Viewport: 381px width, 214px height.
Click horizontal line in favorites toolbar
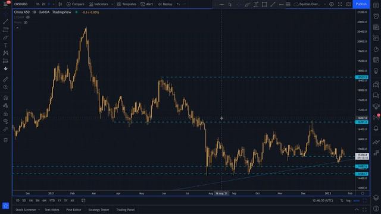point(221,4)
